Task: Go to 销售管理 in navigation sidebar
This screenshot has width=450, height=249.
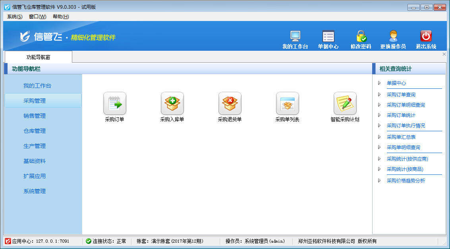Action: [35, 116]
